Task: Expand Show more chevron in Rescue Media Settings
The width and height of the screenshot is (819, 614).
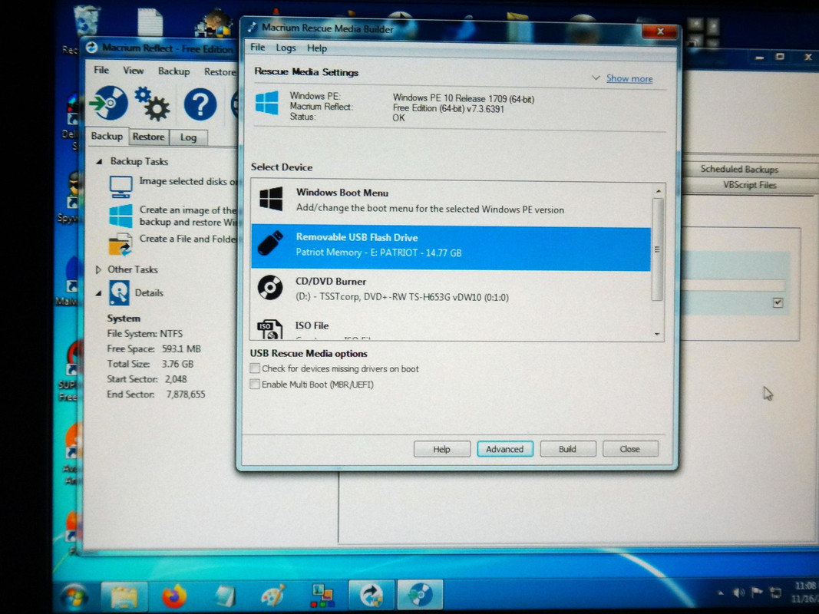Action: [596, 78]
